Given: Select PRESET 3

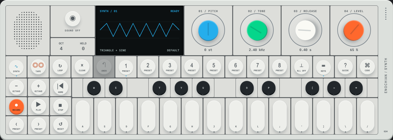Looking at the screenshot, I should point(170,67).
